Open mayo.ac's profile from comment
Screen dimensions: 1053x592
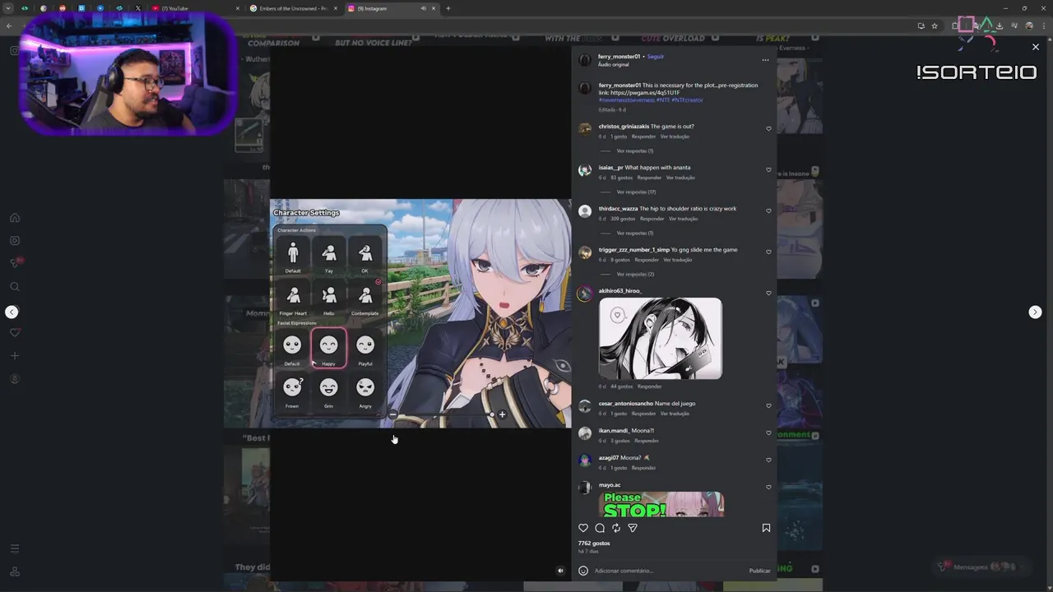pyautogui.click(x=610, y=485)
